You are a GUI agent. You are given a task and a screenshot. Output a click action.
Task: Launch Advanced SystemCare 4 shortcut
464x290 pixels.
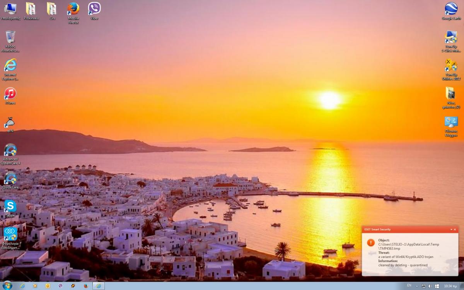(x=10, y=154)
